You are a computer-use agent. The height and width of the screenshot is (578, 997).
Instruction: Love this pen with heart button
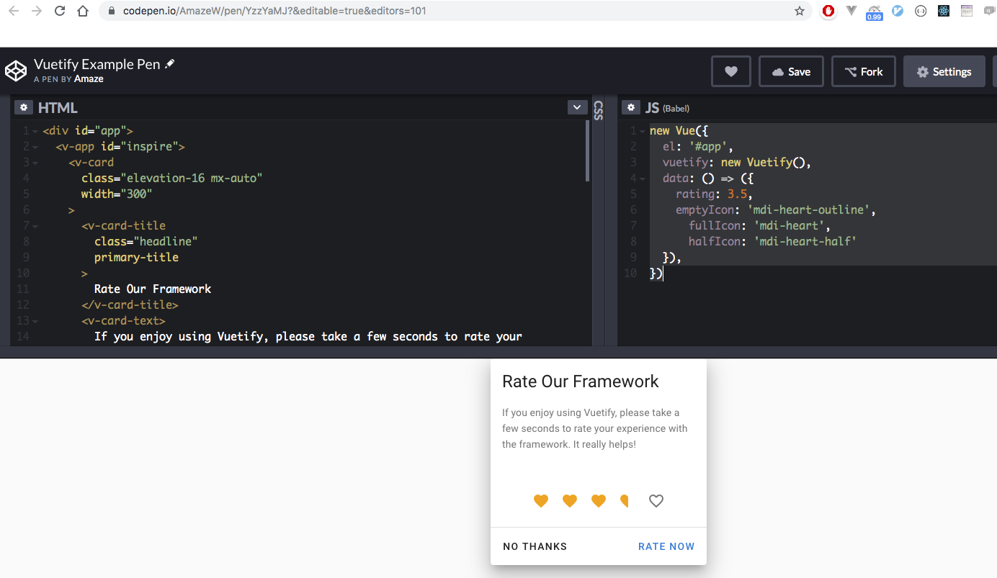tap(731, 71)
